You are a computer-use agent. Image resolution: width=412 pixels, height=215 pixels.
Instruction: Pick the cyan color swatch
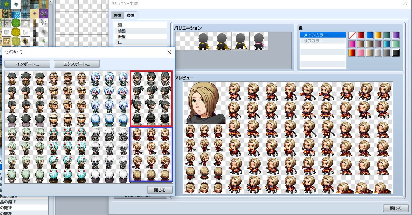click(x=387, y=44)
